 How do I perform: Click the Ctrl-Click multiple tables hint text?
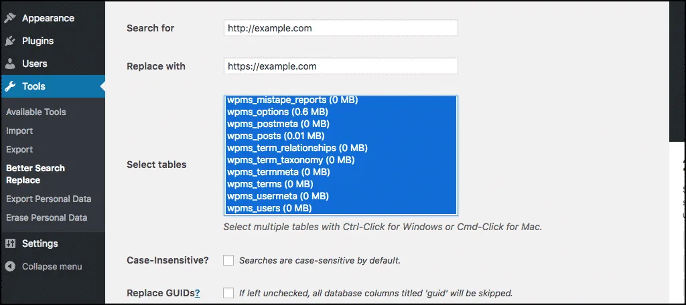pos(383,227)
